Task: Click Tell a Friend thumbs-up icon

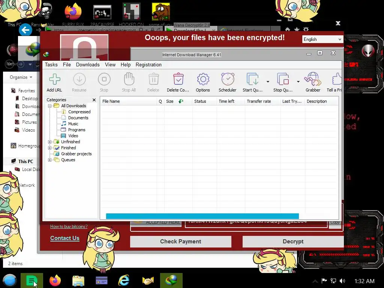Action: [337, 79]
